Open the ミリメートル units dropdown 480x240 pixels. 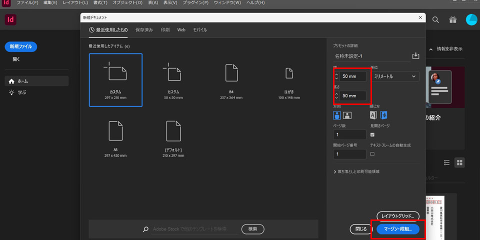pos(394,76)
